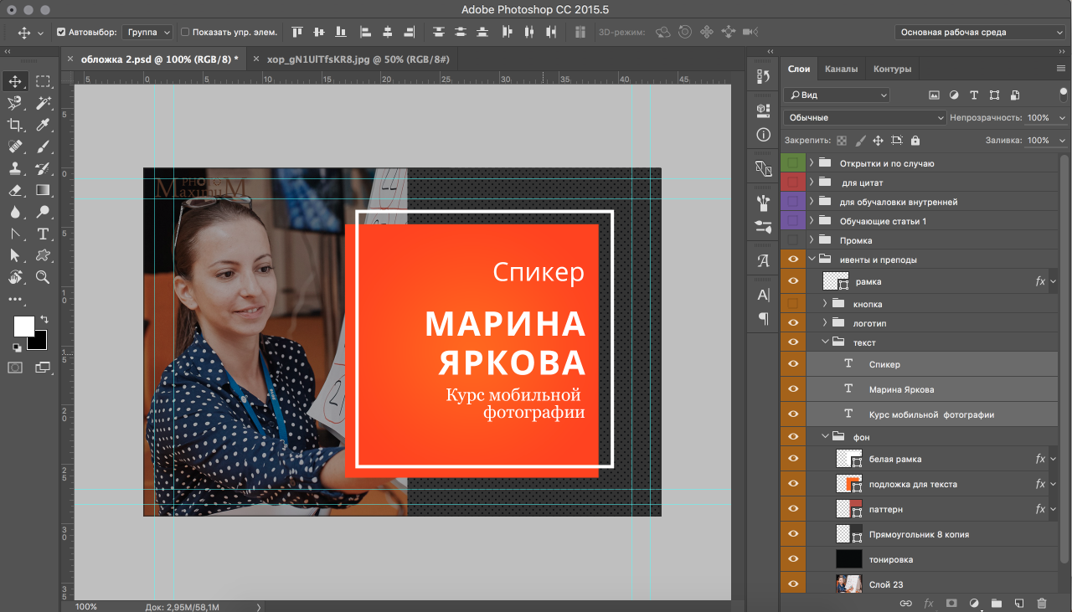Select the Dodge tool

43,212
